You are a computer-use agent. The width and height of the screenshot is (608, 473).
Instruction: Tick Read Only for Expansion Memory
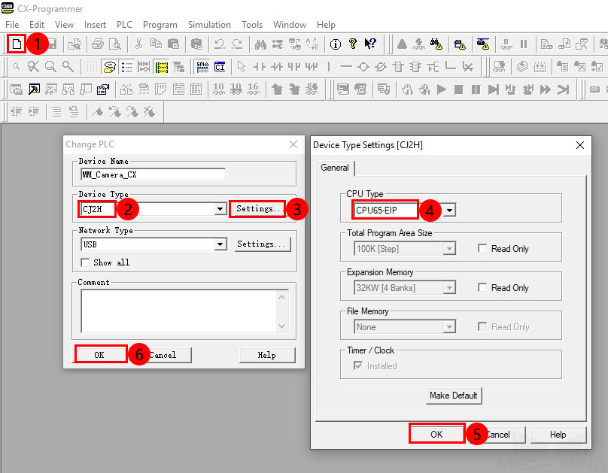[x=482, y=288]
